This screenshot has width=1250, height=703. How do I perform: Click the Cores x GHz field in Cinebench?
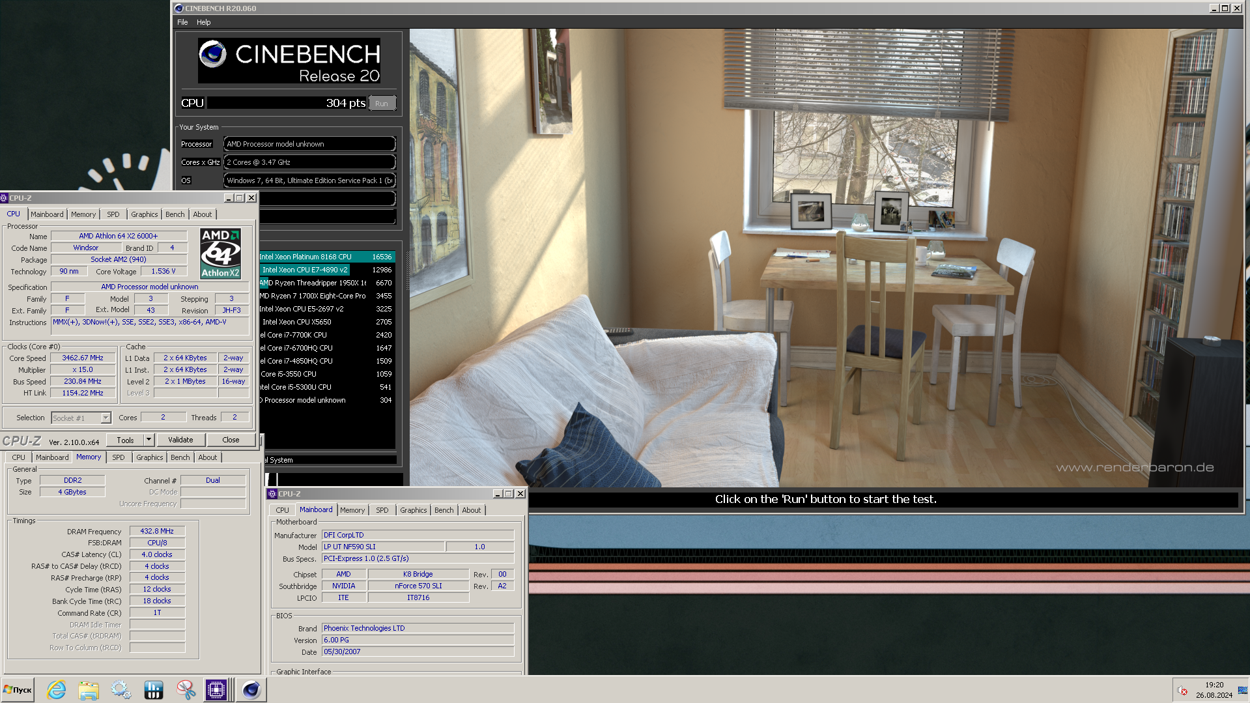[x=310, y=162]
